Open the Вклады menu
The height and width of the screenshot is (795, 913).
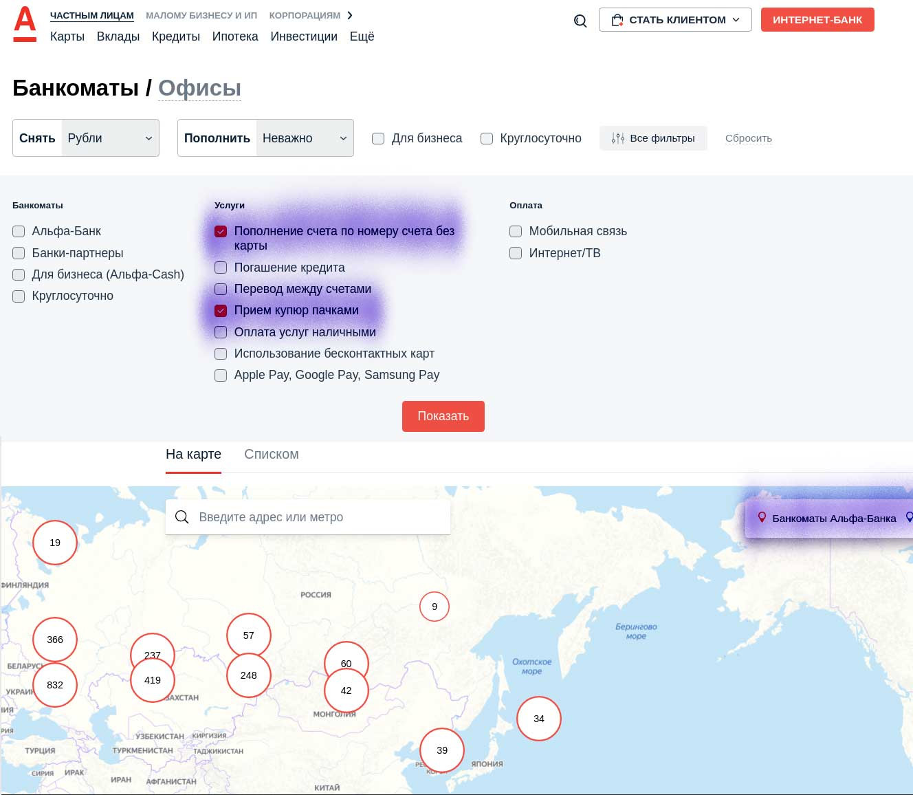[x=118, y=36]
